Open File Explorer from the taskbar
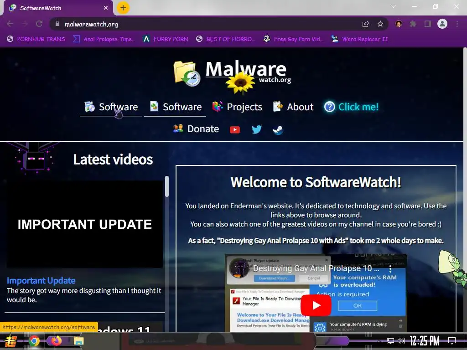 78,341
